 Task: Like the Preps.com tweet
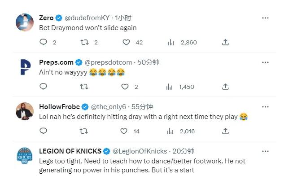pos(125,87)
